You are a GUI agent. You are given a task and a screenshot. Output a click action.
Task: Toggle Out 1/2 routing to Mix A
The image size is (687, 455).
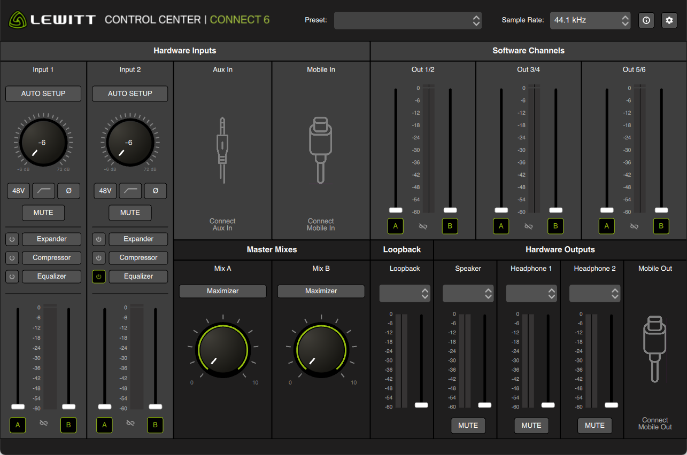click(396, 226)
